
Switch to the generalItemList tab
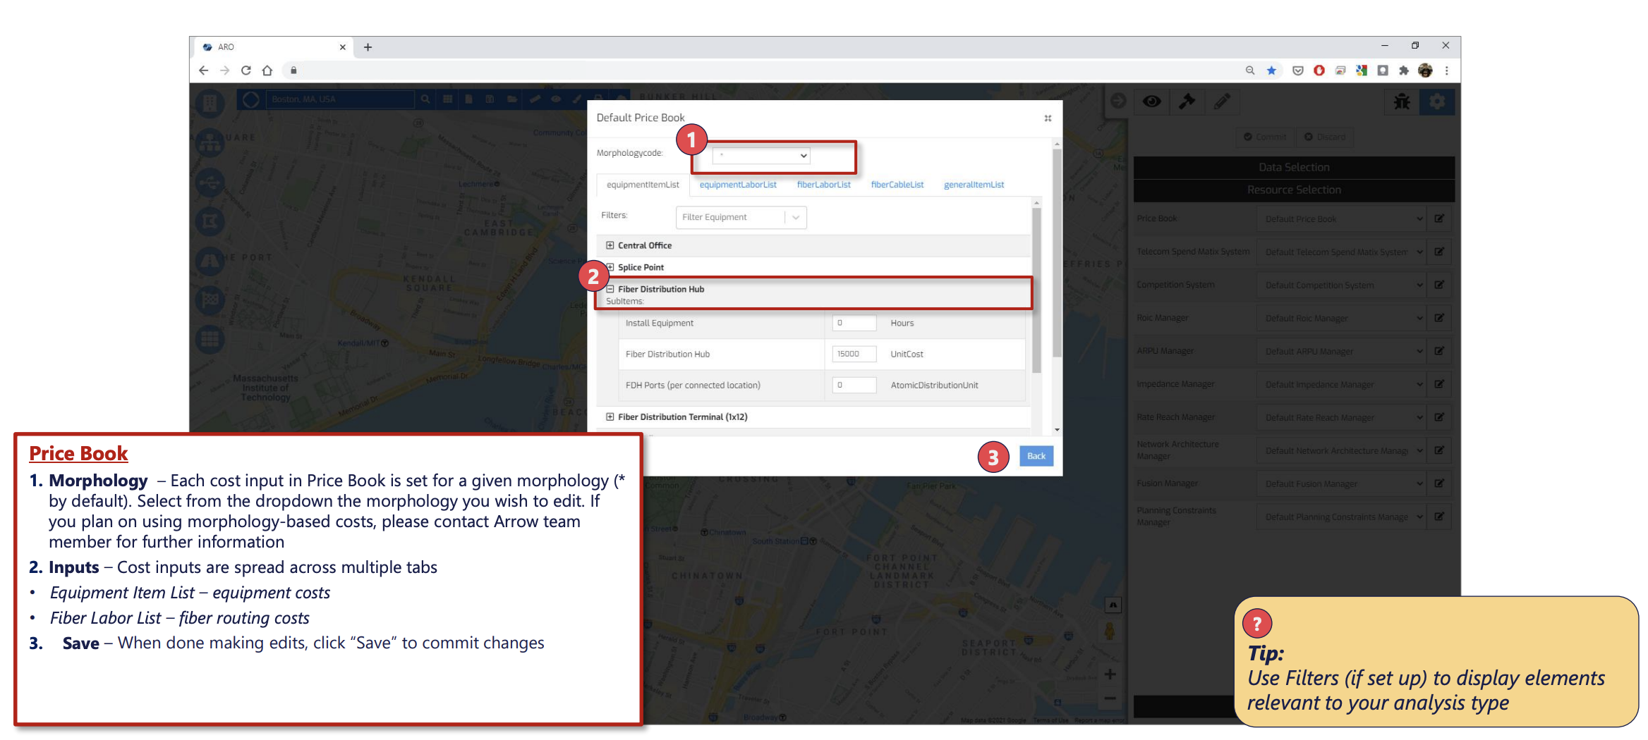974,185
